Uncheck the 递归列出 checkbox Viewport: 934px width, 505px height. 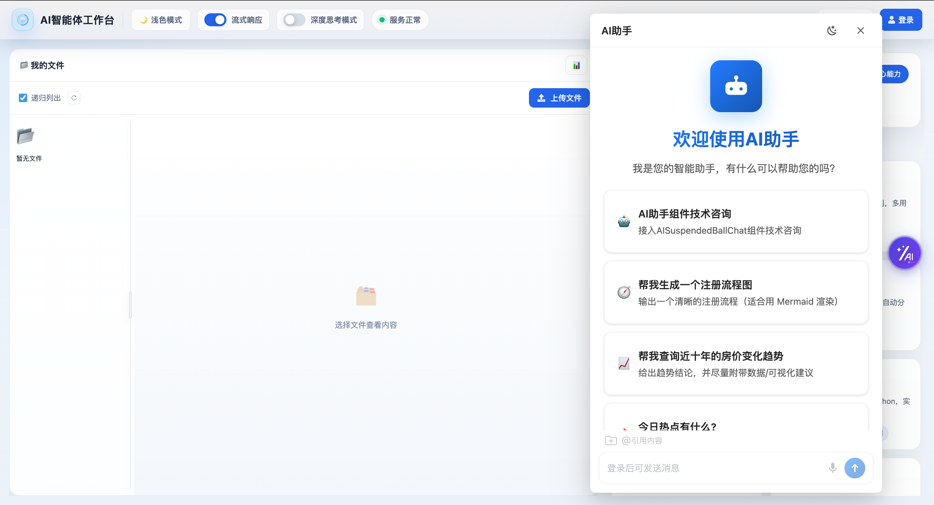click(23, 98)
